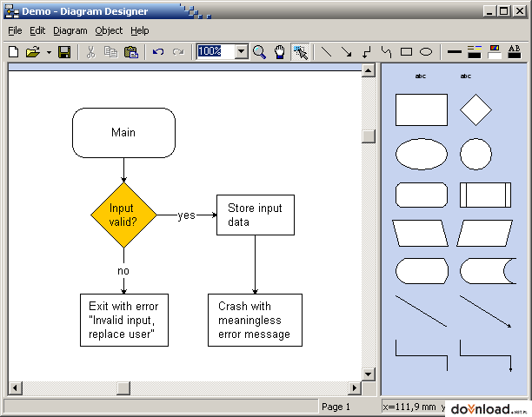The height and width of the screenshot is (417, 532).
Task: Pick the ellipse template in palette
Action: pos(422,154)
